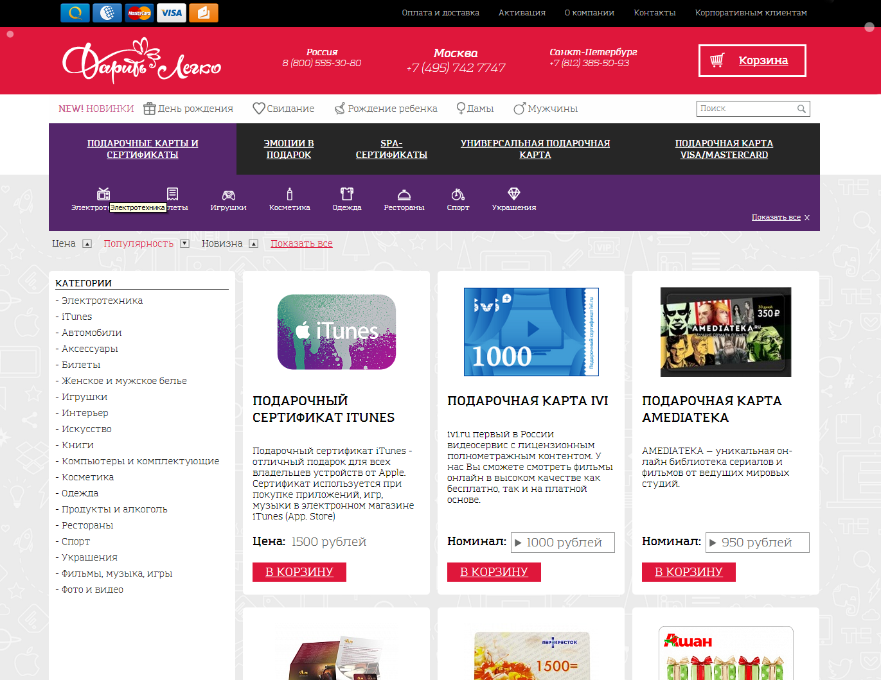Open NEW! Новинки link
Screen dimensions: 881x680
[96, 109]
